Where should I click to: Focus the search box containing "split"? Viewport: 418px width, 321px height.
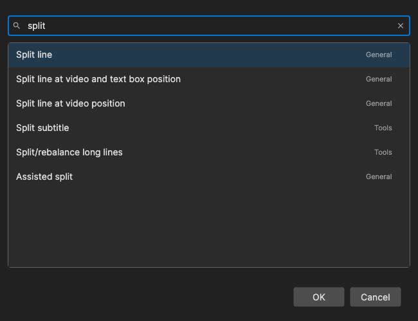pos(209,26)
